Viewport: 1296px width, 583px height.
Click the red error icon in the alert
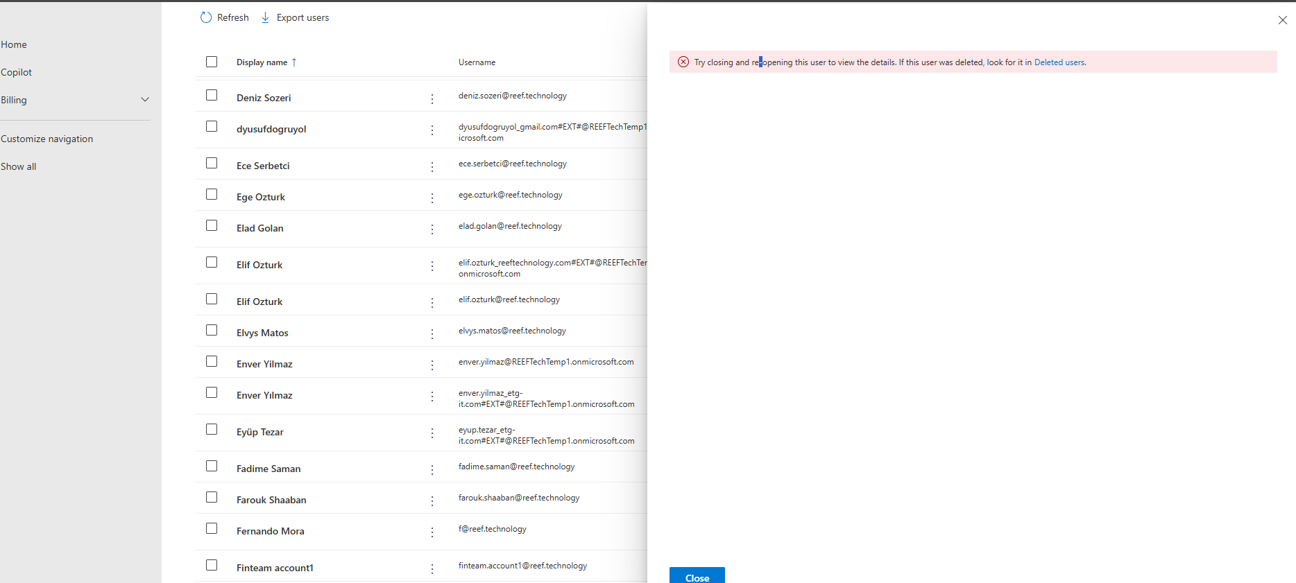click(683, 62)
